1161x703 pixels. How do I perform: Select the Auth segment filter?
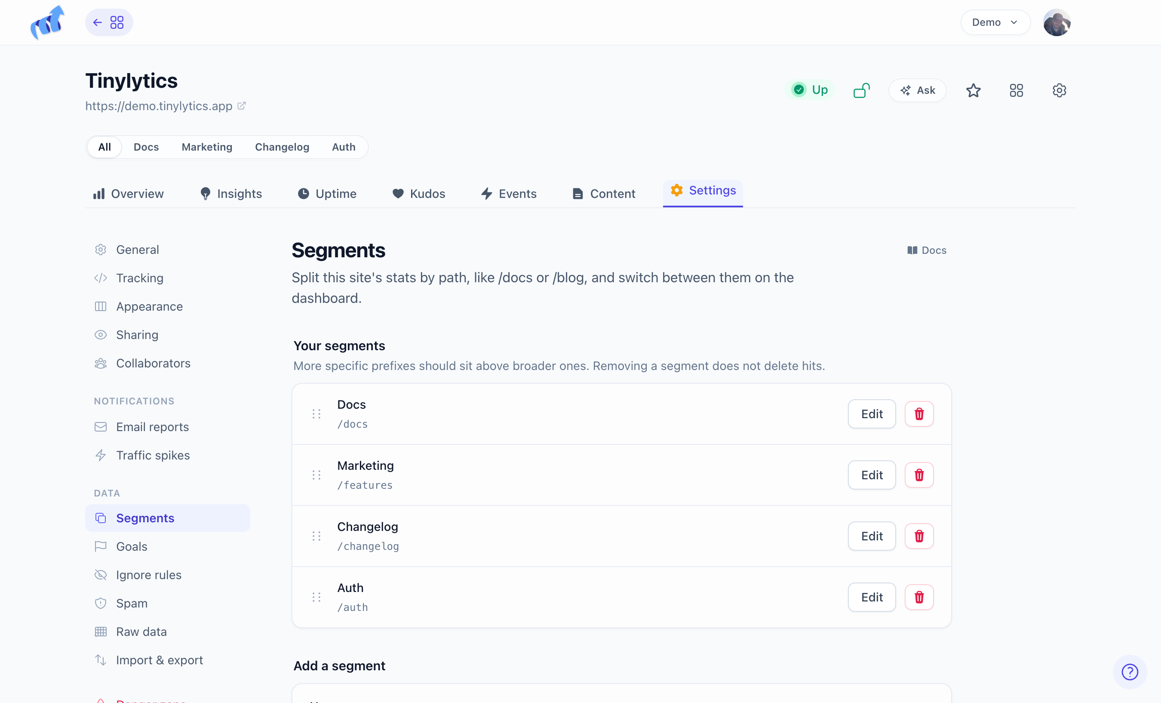(x=344, y=147)
